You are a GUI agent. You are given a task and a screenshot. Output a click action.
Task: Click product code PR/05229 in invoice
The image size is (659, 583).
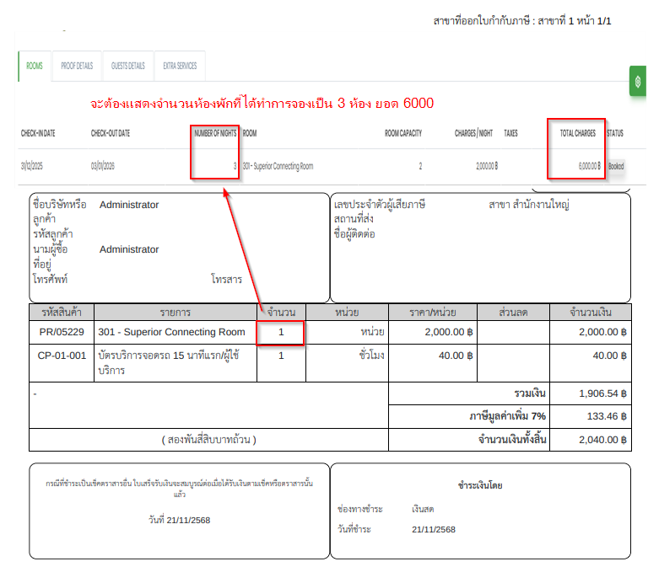[x=62, y=332]
